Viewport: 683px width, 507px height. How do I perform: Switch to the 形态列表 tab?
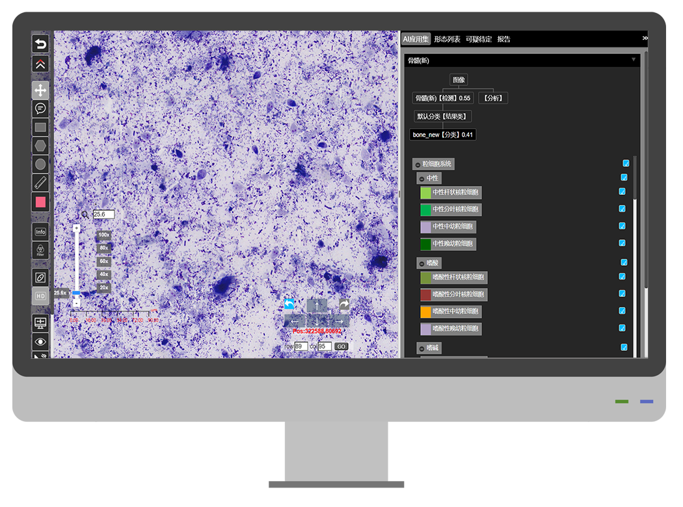(x=447, y=39)
